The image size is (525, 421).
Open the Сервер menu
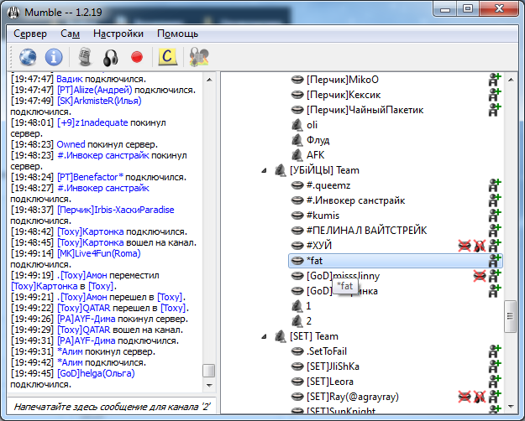coord(30,34)
